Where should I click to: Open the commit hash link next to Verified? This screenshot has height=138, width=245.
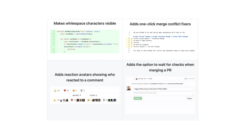point(192,79)
